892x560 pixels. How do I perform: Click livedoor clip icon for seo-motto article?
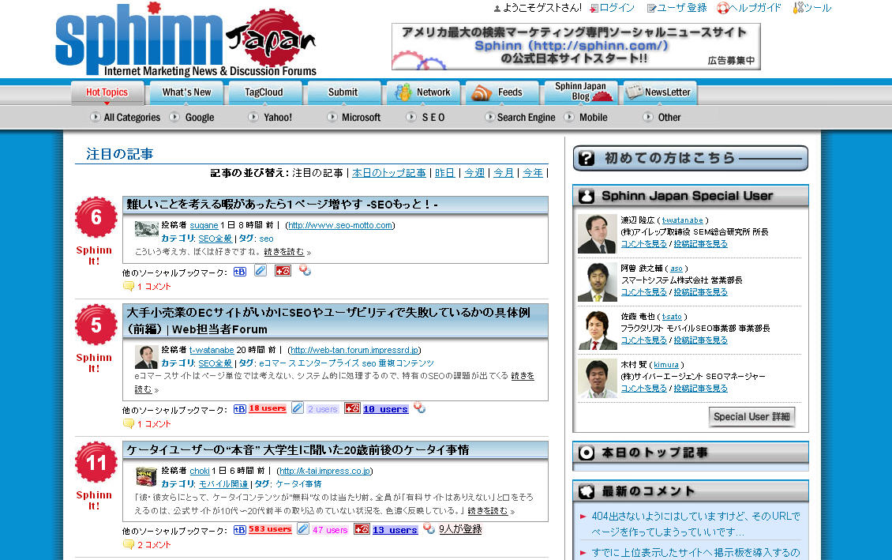[x=260, y=271]
